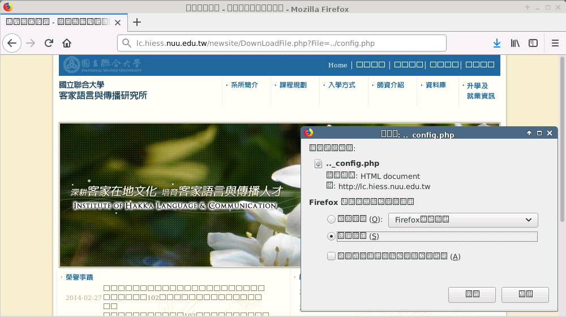Show downloads panel arrow icon

(497, 44)
